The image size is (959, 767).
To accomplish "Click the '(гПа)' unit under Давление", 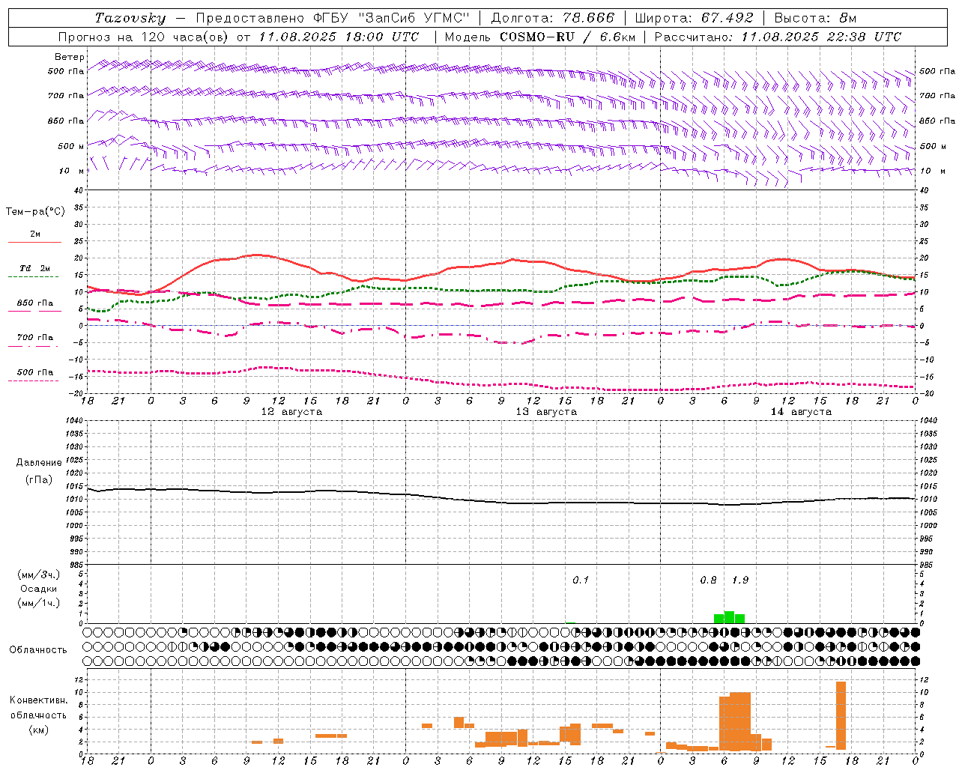I will (x=39, y=479).
